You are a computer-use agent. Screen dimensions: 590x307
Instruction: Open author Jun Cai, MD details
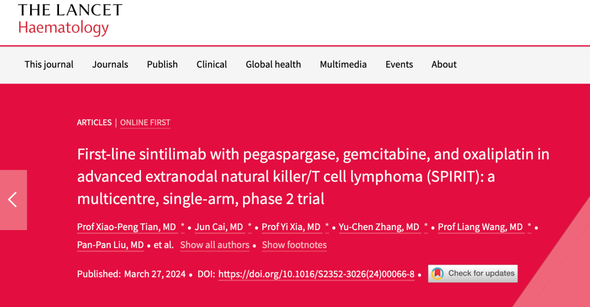pyautogui.click(x=219, y=227)
